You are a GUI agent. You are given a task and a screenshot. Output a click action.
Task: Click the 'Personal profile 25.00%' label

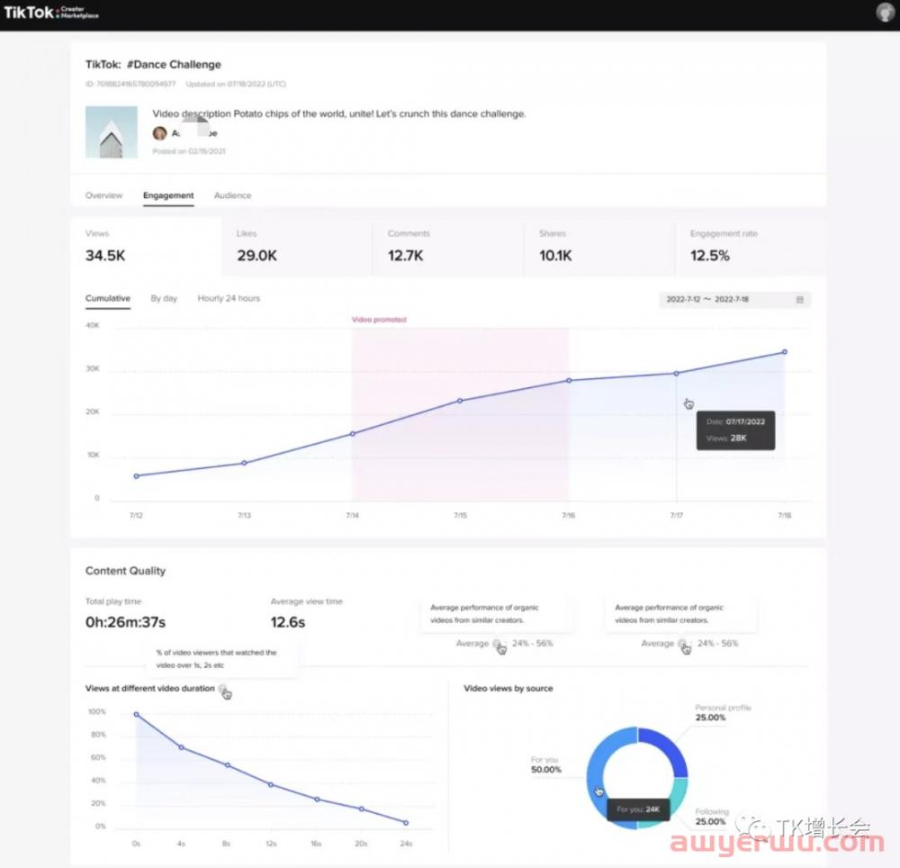point(724,712)
